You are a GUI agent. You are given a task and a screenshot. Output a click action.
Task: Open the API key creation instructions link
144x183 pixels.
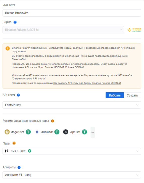87,83
